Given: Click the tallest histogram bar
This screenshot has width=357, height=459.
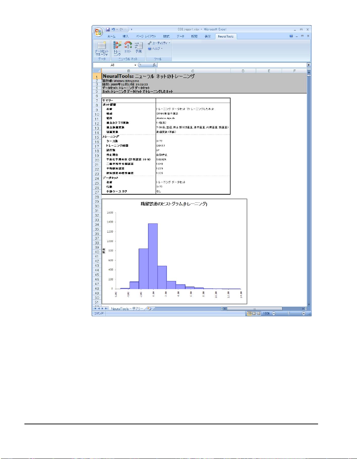Looking at the screenshot, I should [x=153, y=256].
